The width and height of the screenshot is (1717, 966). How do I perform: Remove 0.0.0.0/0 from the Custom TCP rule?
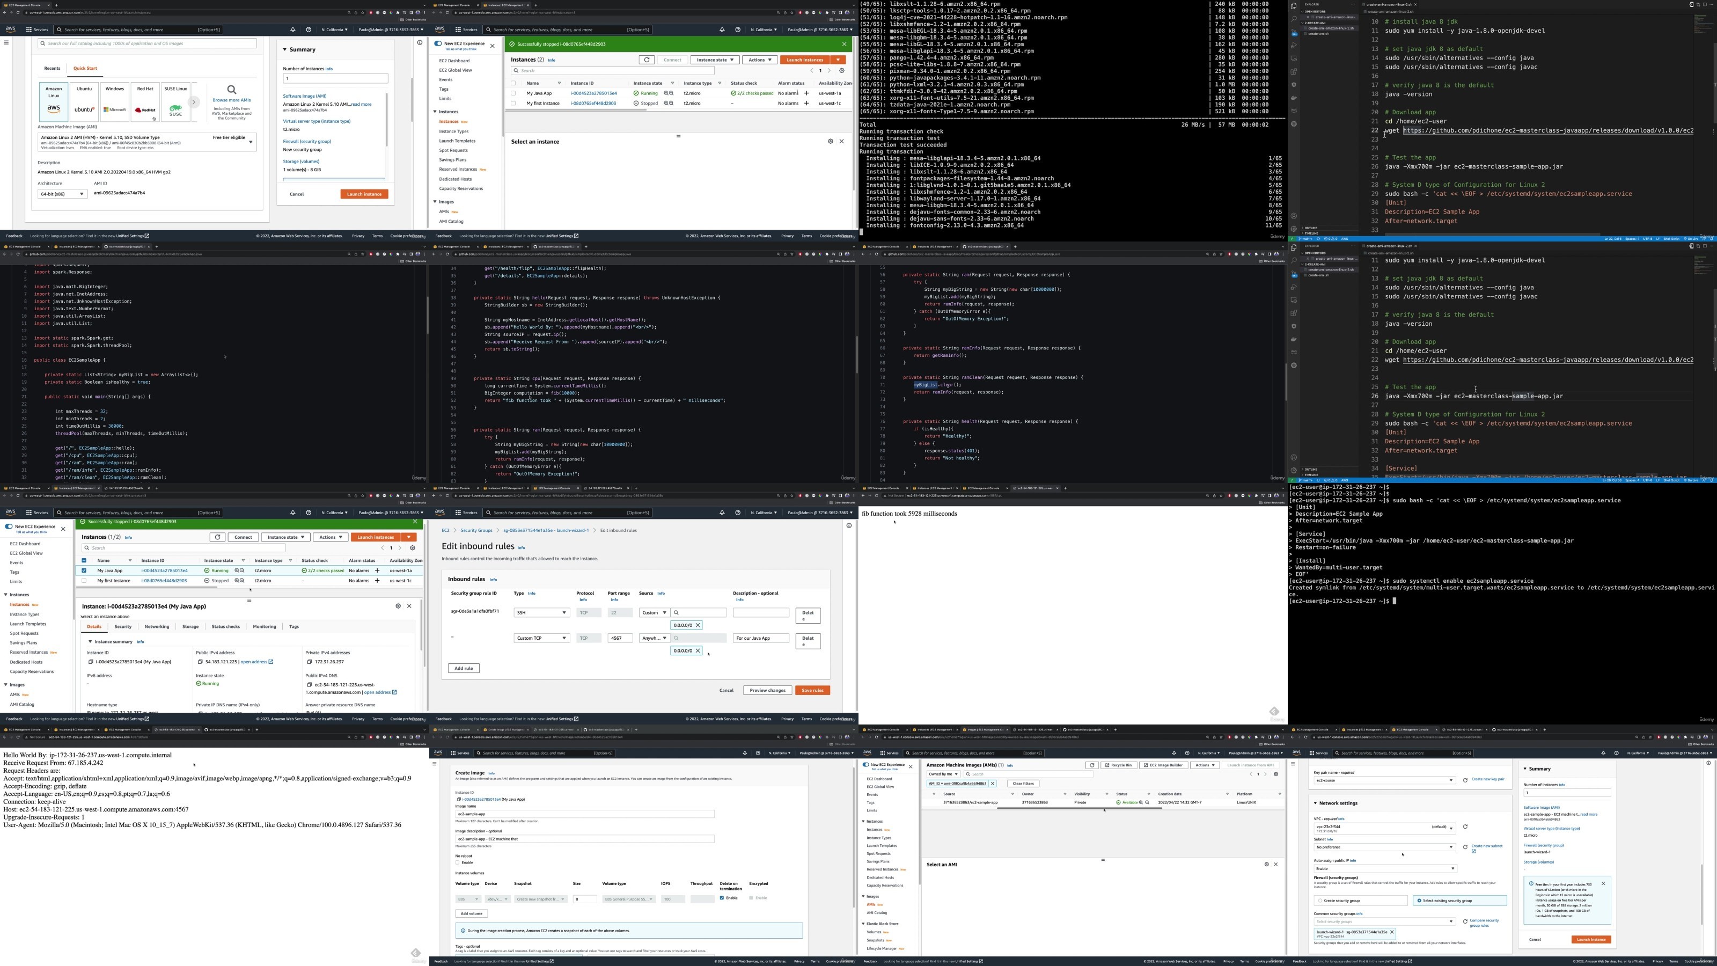[x=698, y=650]
